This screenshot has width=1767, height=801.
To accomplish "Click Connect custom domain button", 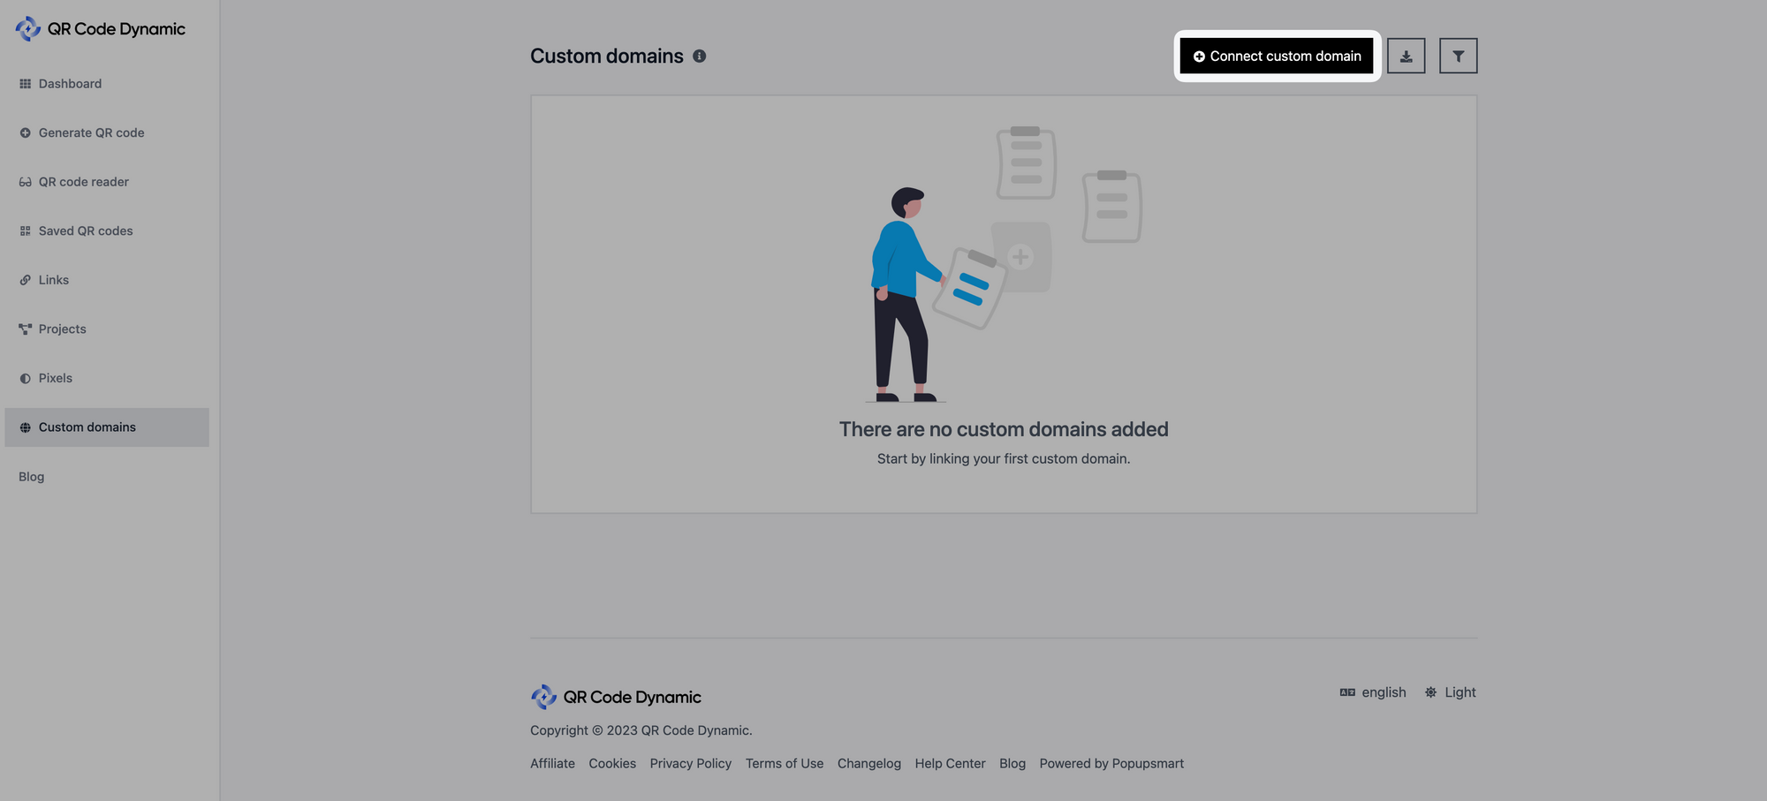I will click(x=1277, y=56).
